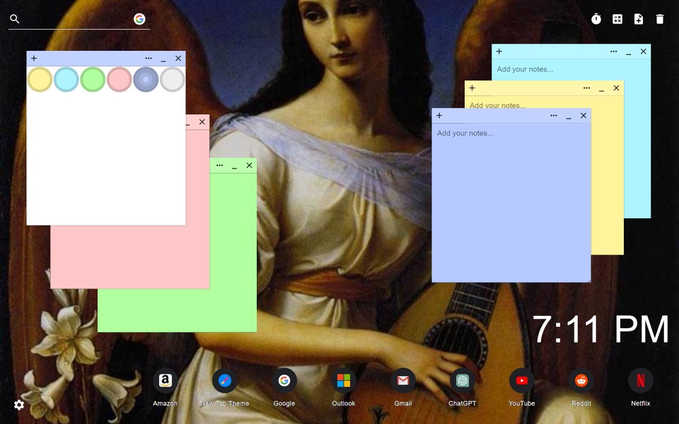The width and height of the screenshot is (679, 424).
Task: Open the New Tab Theme shortcut
Action: coord(225,387)
